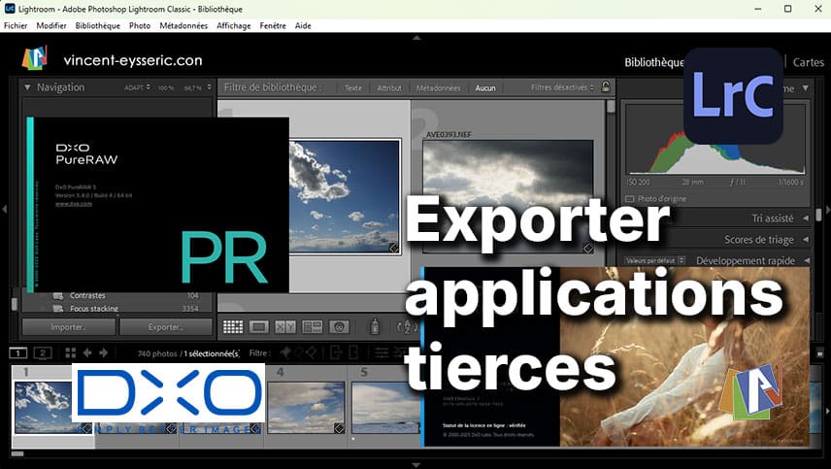The width and height of the screenshot is (831, 469).
Task: Click the Contrastes folder icon
Action: [59, 296]
